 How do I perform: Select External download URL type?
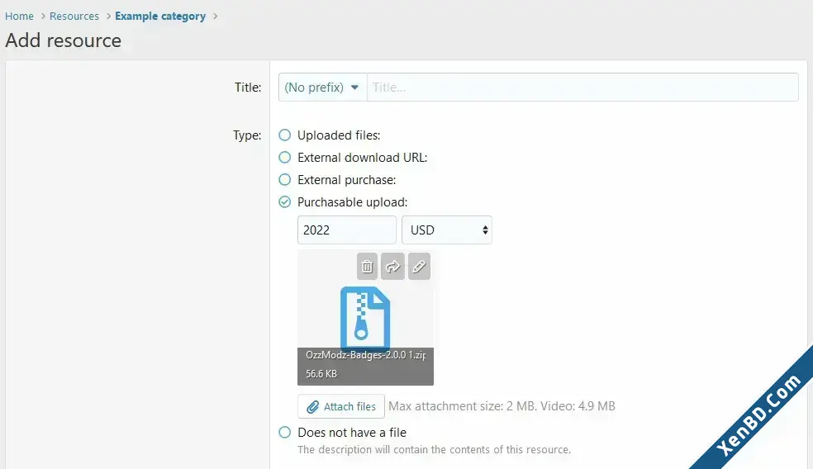(285, 157)
